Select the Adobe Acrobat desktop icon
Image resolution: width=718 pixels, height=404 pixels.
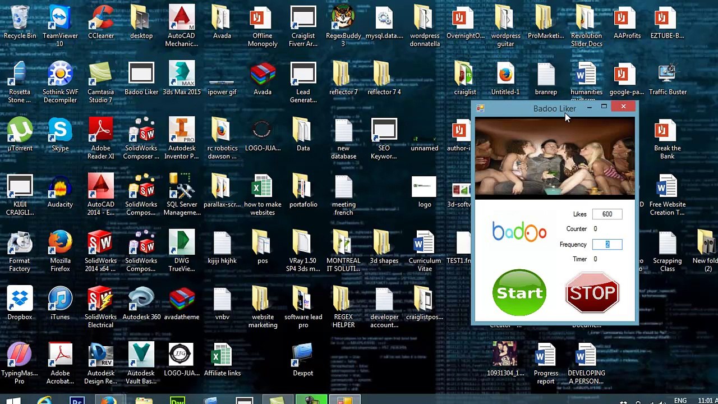[60, 363]
